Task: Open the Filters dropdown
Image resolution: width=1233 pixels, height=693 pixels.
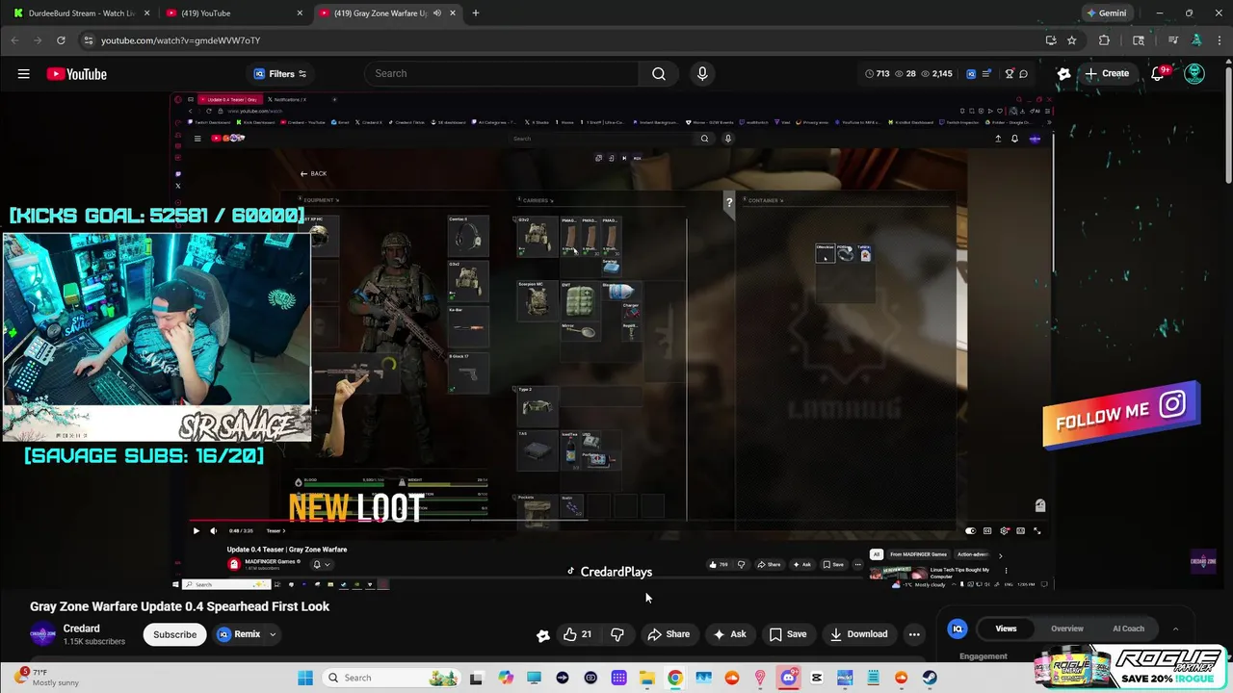Action: pyautogui.click(x=279, y=74)
